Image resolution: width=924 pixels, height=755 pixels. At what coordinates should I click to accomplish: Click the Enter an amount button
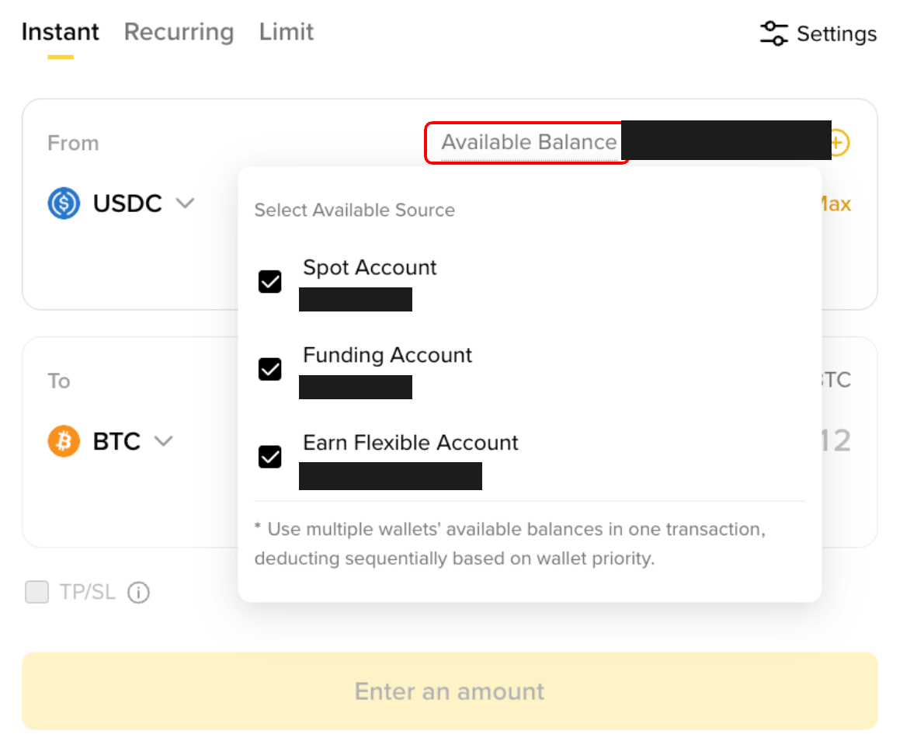(450, 691)
